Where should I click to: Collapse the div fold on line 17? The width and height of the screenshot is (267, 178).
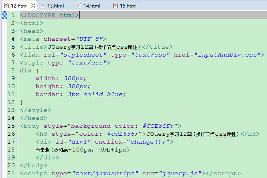point(17,141)
